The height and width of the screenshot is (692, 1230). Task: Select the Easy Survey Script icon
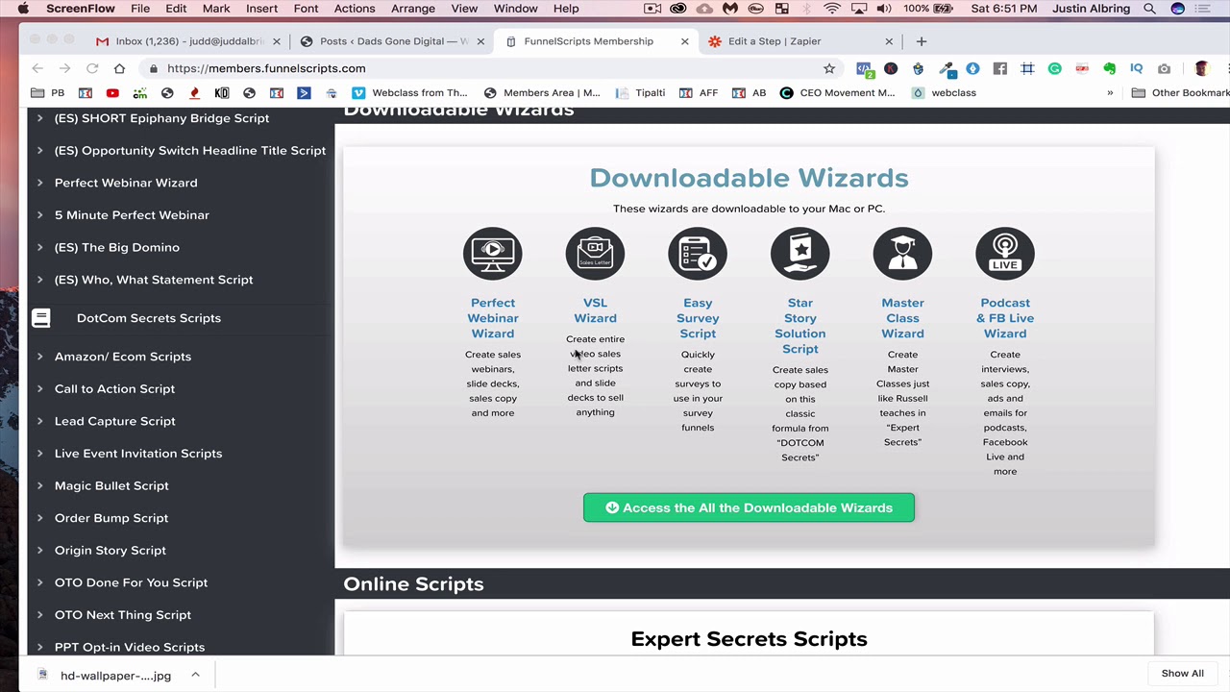click(x=698, y=253)
